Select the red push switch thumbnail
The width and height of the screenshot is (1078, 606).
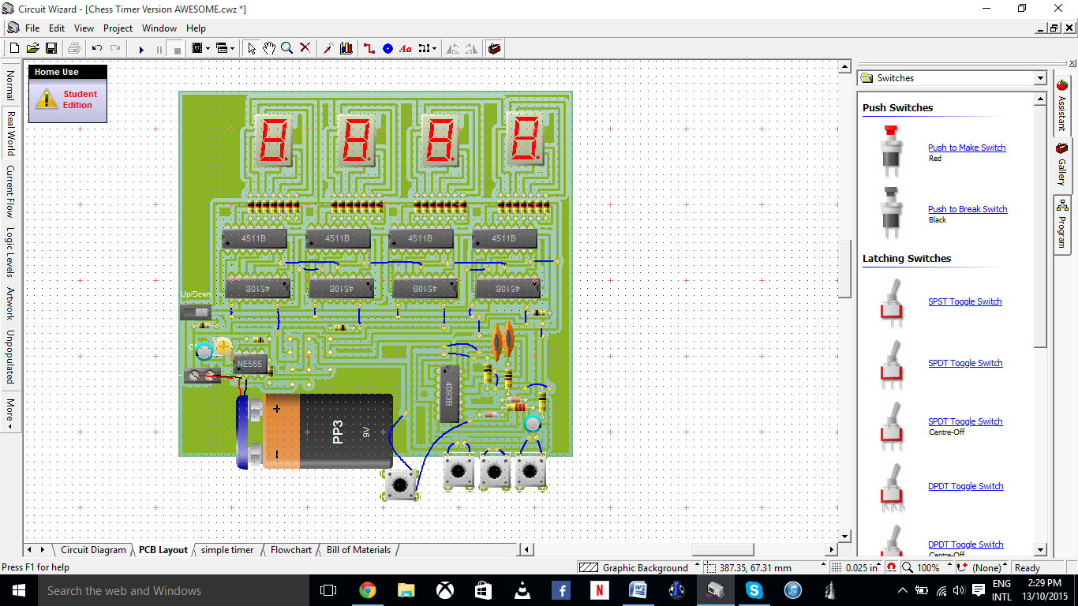pyautogui.click(x=891, y=150)
